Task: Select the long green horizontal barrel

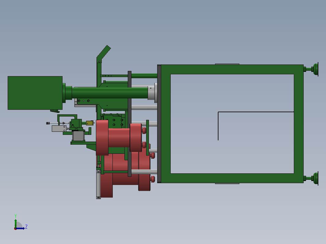Action: 110,93
